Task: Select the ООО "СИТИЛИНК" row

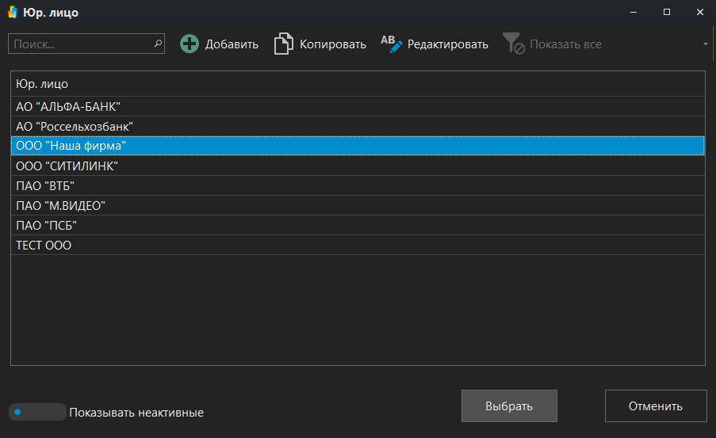Action: pos(357,166)
